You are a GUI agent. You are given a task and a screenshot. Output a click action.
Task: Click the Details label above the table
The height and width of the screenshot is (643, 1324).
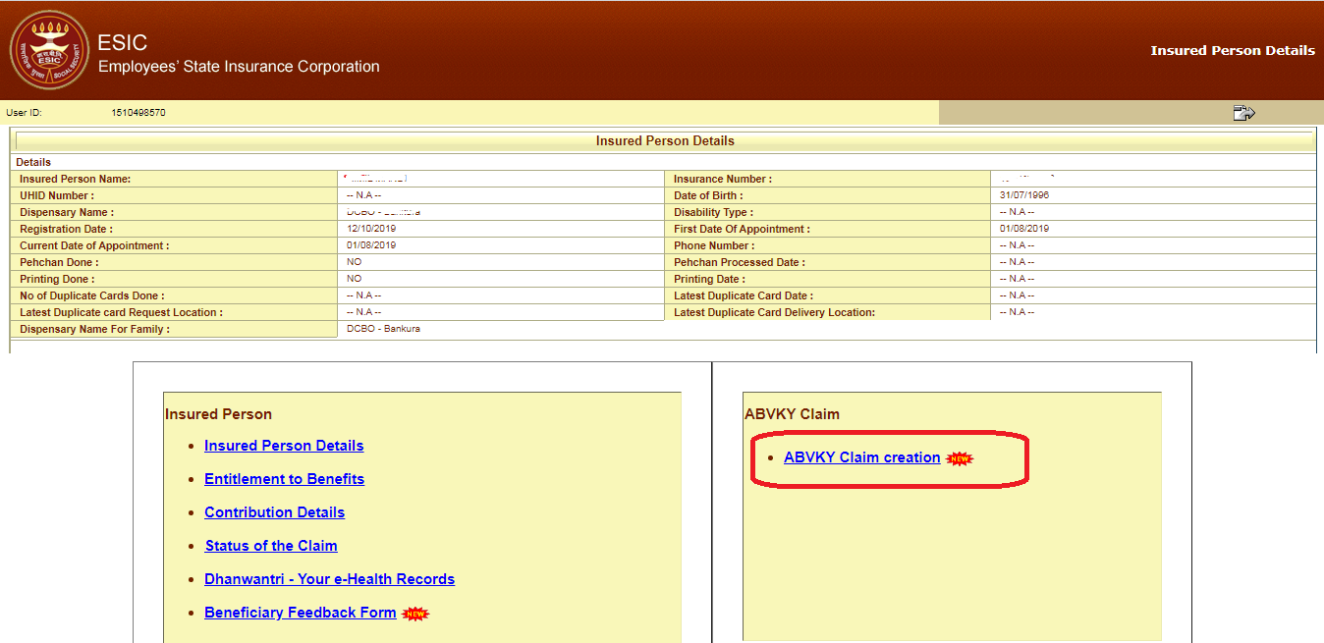point(33,163)
